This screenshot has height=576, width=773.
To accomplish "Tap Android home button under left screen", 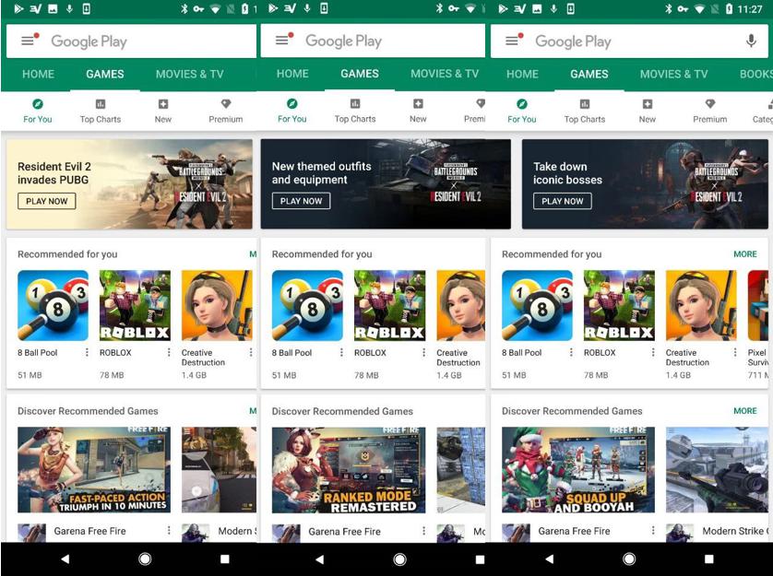I will (x=145, y=558).
